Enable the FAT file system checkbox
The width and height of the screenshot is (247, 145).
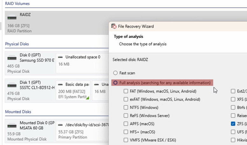point(126,91)
